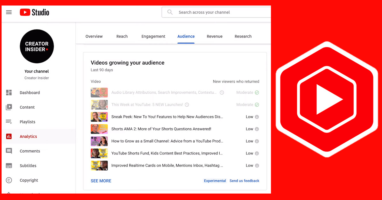Click info icon in Sneak Peek row

point(257,117)
